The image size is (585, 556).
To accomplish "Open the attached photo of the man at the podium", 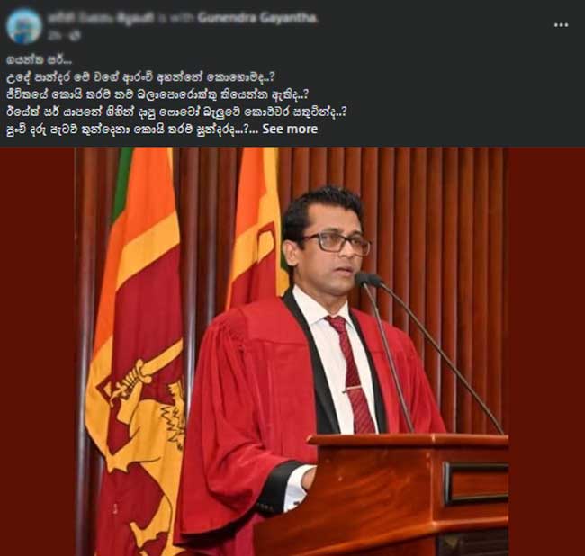I will 292,351.
